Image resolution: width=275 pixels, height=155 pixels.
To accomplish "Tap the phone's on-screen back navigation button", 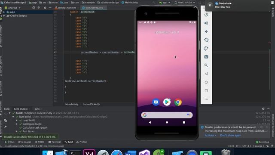I will 150,122.
